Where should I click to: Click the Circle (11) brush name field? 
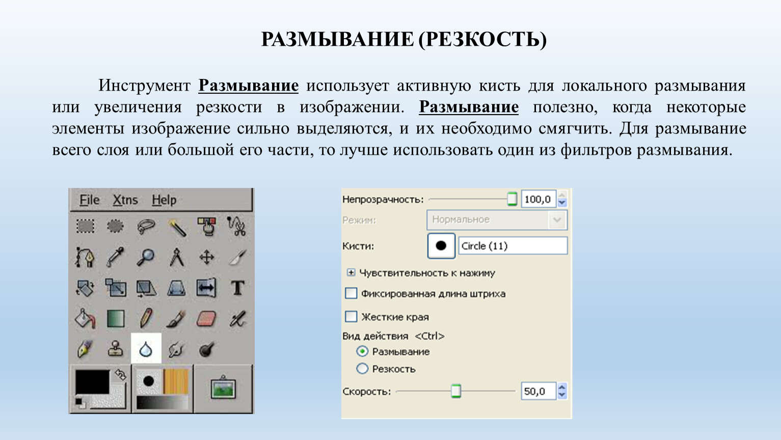513,246
